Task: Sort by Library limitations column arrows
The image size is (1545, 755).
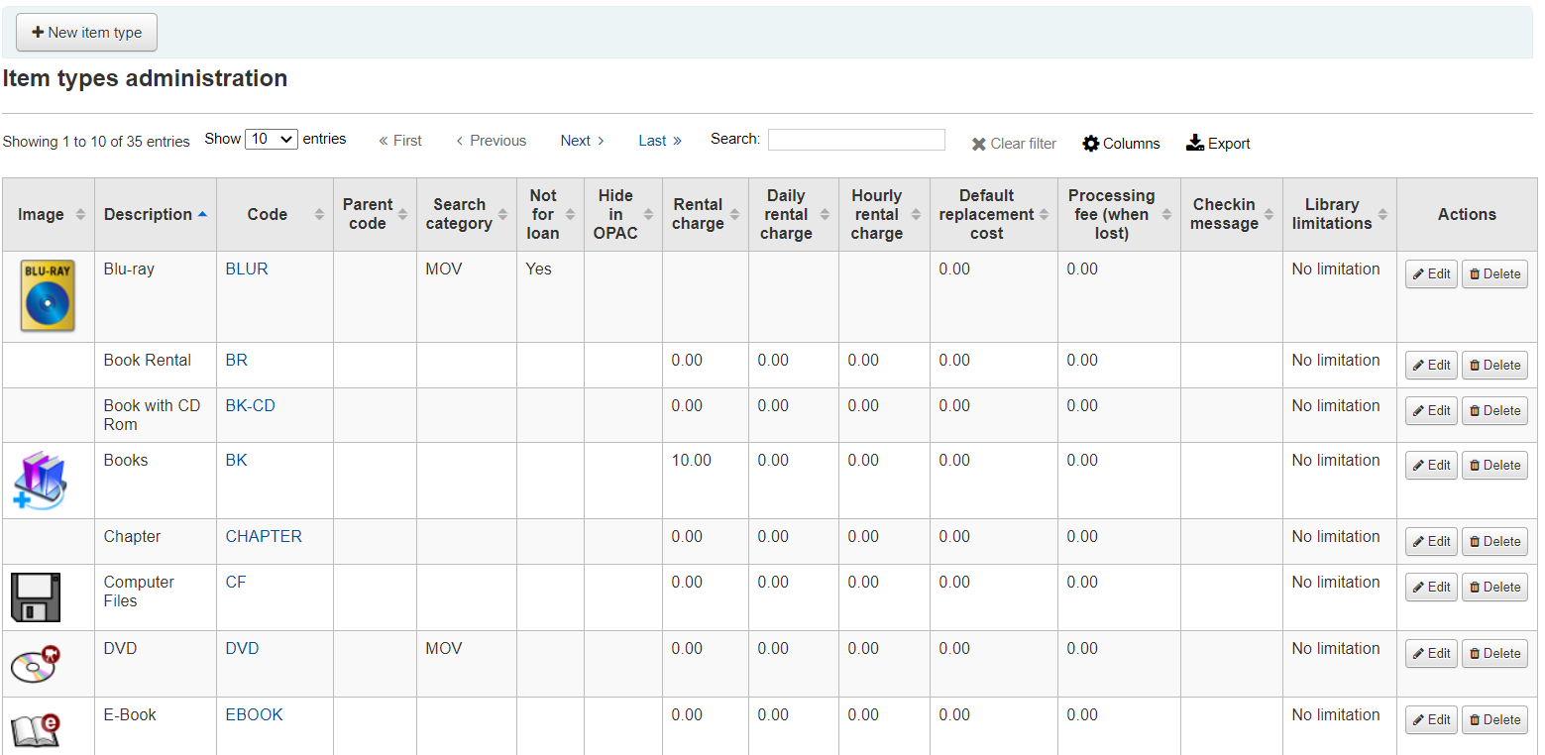Action: click(x=1382, y=215)
